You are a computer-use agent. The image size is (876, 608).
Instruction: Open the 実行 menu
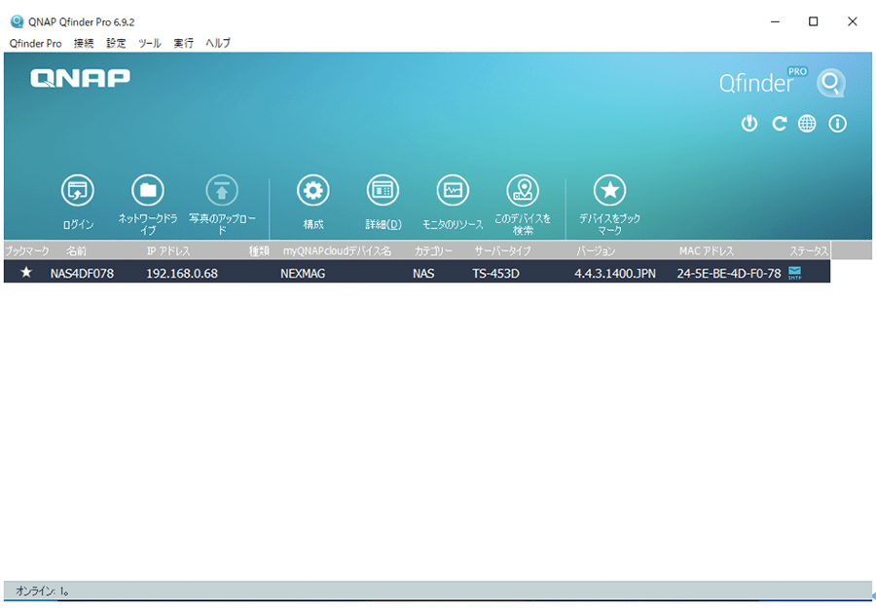click(183, 43)
